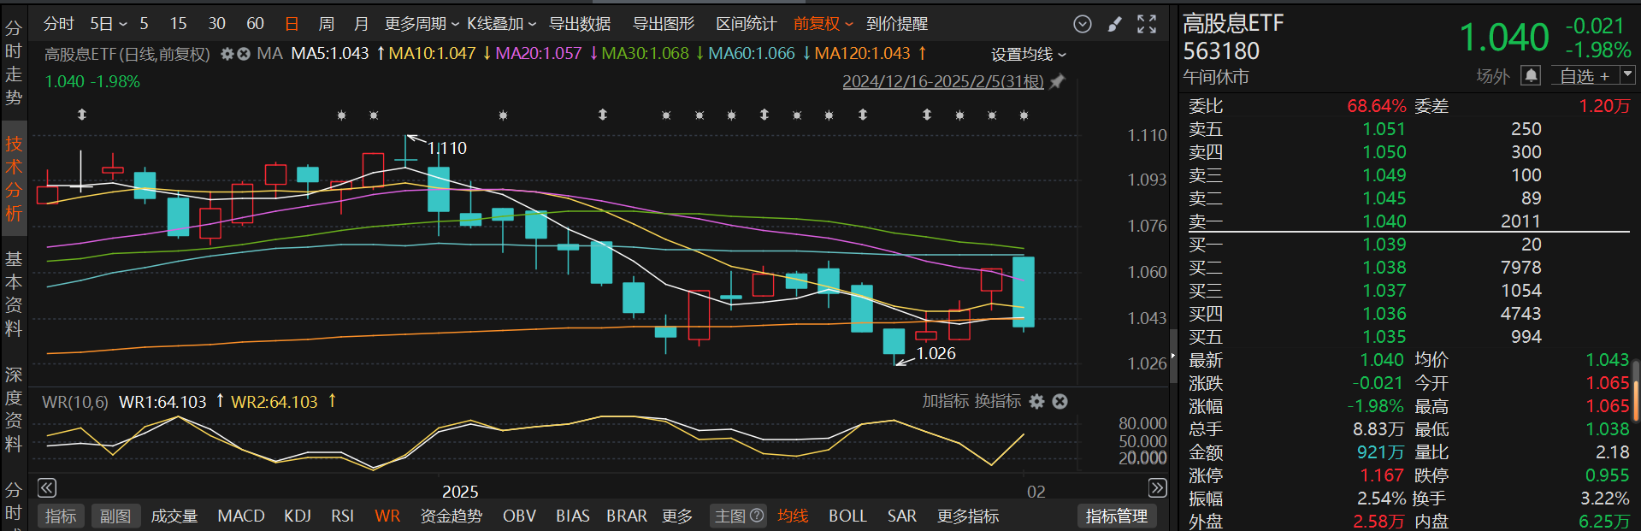Select the 60-minute period
The width and height of the screenshot is (1641, 531).
point(255,24)
